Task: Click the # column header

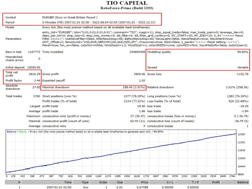Action: pyautogui.click(x=13, y=182)
